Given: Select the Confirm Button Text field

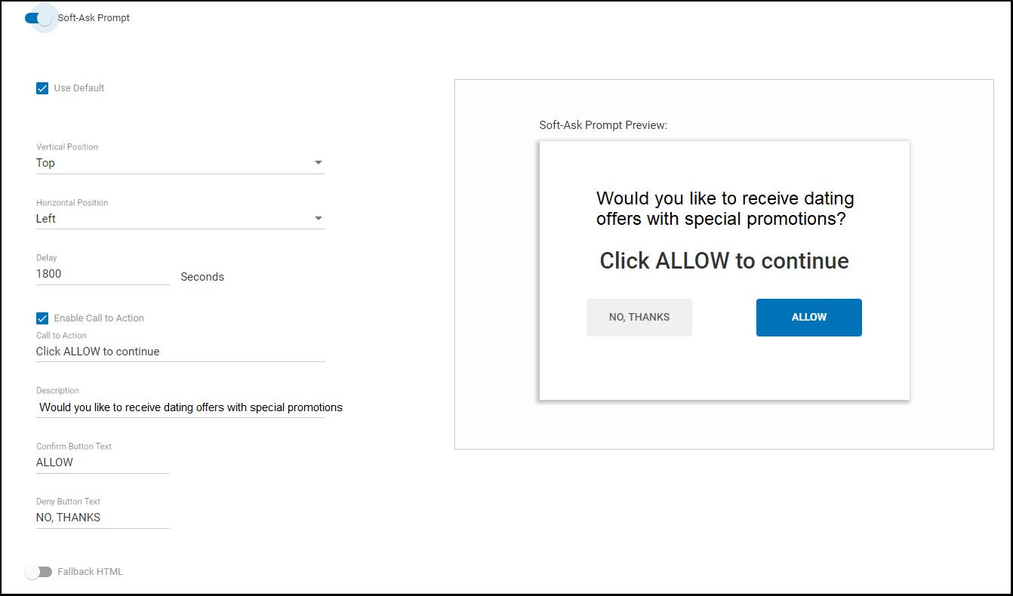Looking at the screenshot, I should (103, 462).
